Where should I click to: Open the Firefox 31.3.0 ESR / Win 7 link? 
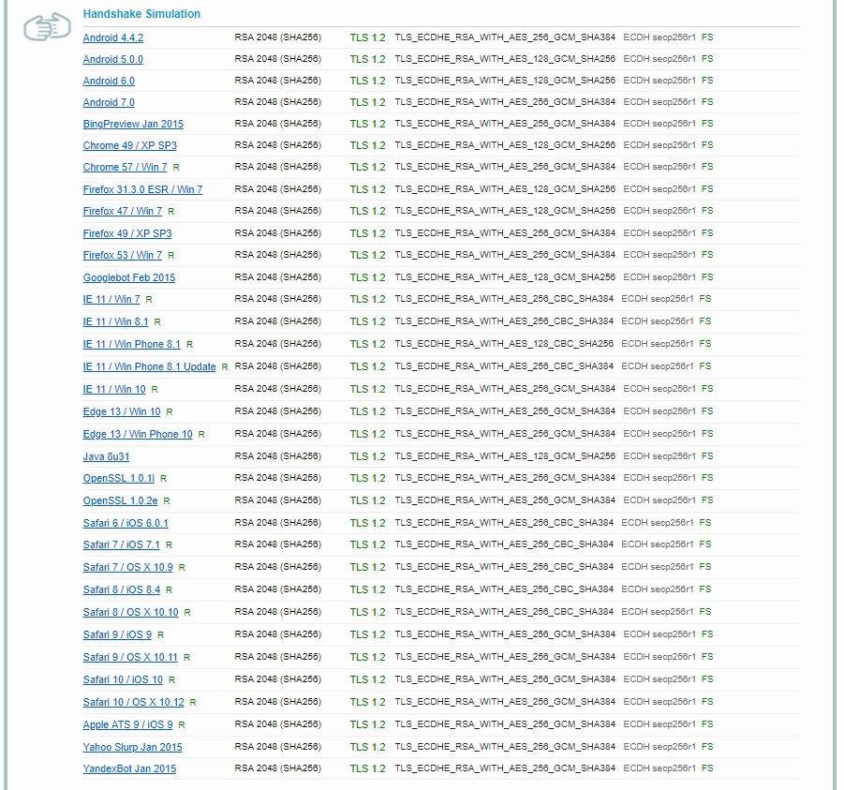click(142, 189)
